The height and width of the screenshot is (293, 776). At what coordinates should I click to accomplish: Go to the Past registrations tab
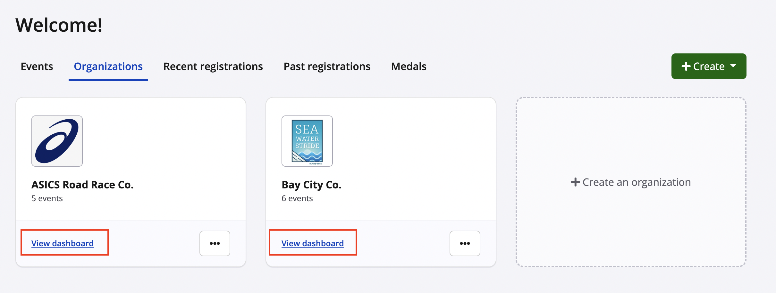pos(327,66)
